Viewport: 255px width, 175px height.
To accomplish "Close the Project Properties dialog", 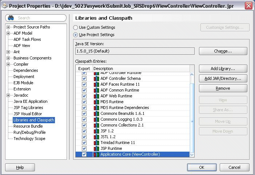I will [249, 6].
